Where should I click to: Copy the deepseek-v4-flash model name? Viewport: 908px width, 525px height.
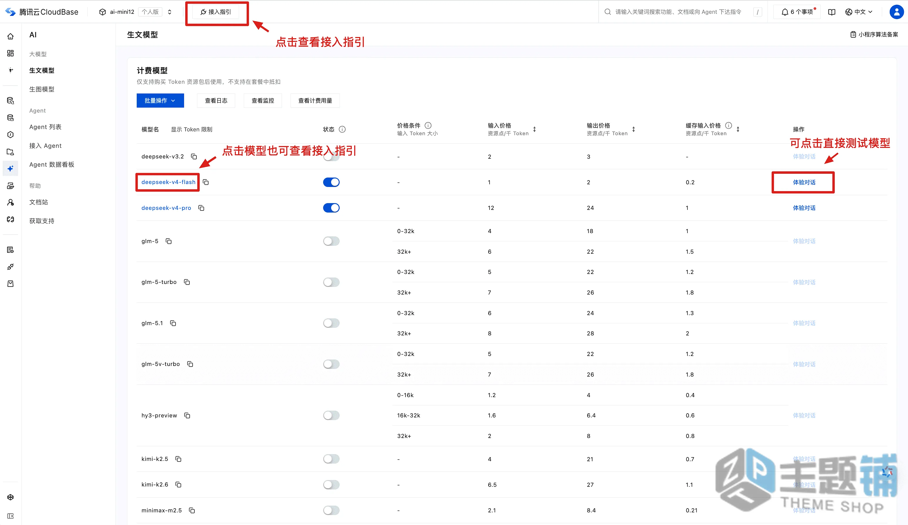point(206,182)
